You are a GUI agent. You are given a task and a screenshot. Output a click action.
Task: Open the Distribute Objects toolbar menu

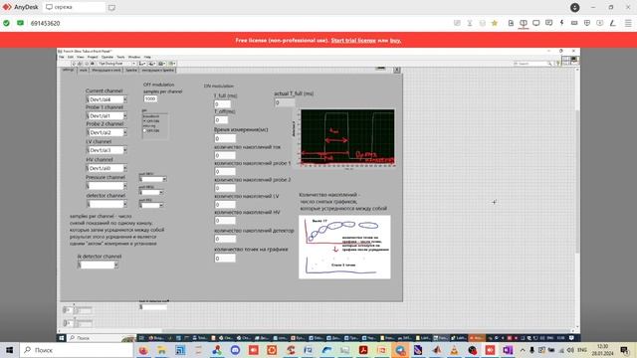pyautogui.click(x=152, y=64)
